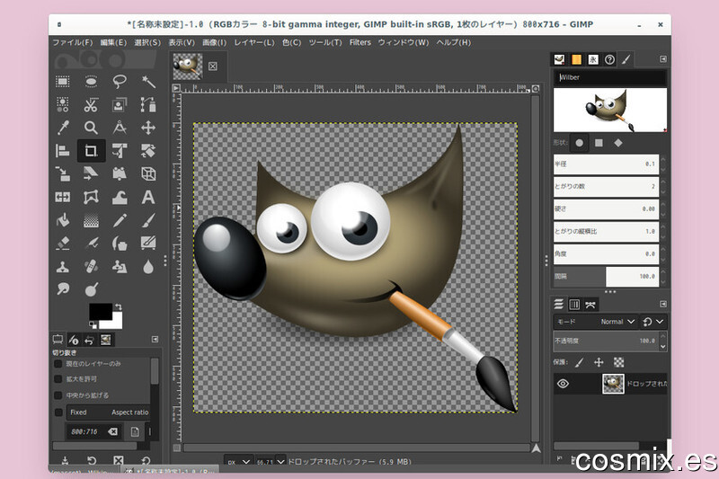Select the Rectangle Select tool
Image resolution: width=719 pixels, height=479 pixels.
click(x=63, y=82)
